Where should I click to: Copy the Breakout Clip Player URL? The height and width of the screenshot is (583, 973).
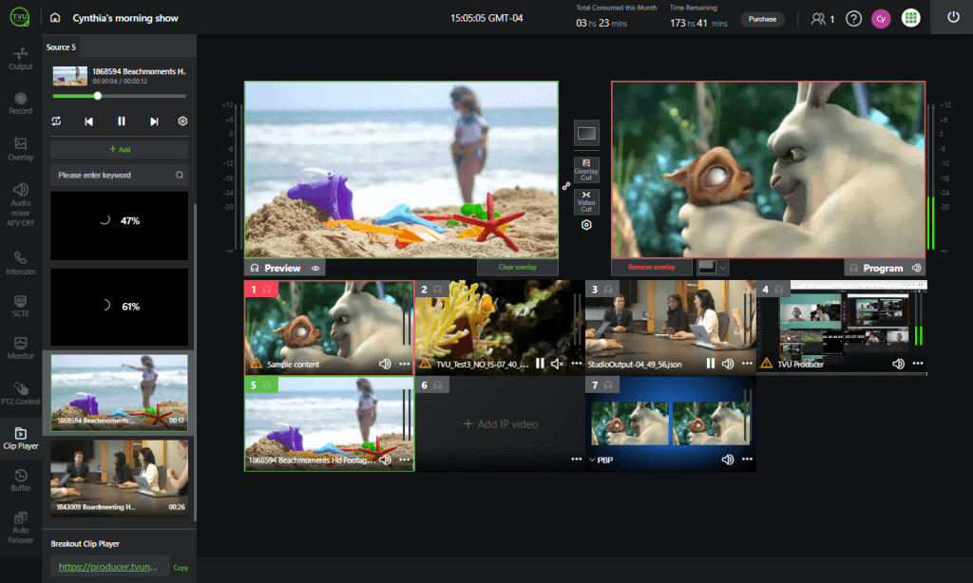181,568
